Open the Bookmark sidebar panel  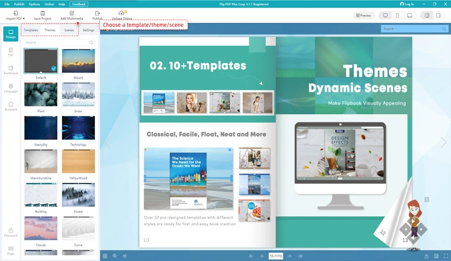(11, 70)
